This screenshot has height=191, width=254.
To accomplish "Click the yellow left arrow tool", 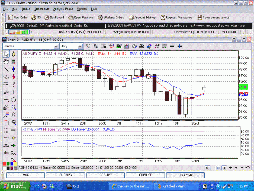I will point(13,138).
